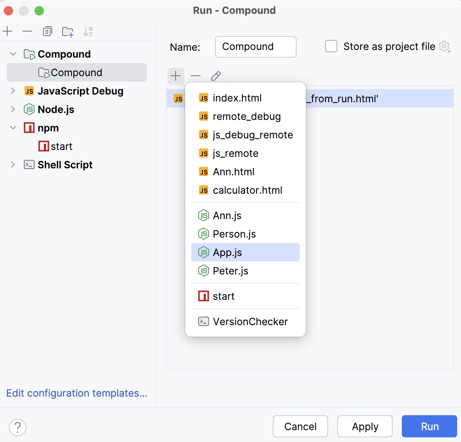Click the minus icon above the compound list
461x442 pixels.
coord(196,76)
